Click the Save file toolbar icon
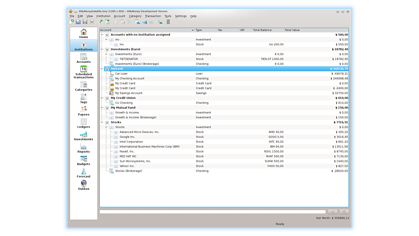419x236 pixels. [85, 22]
